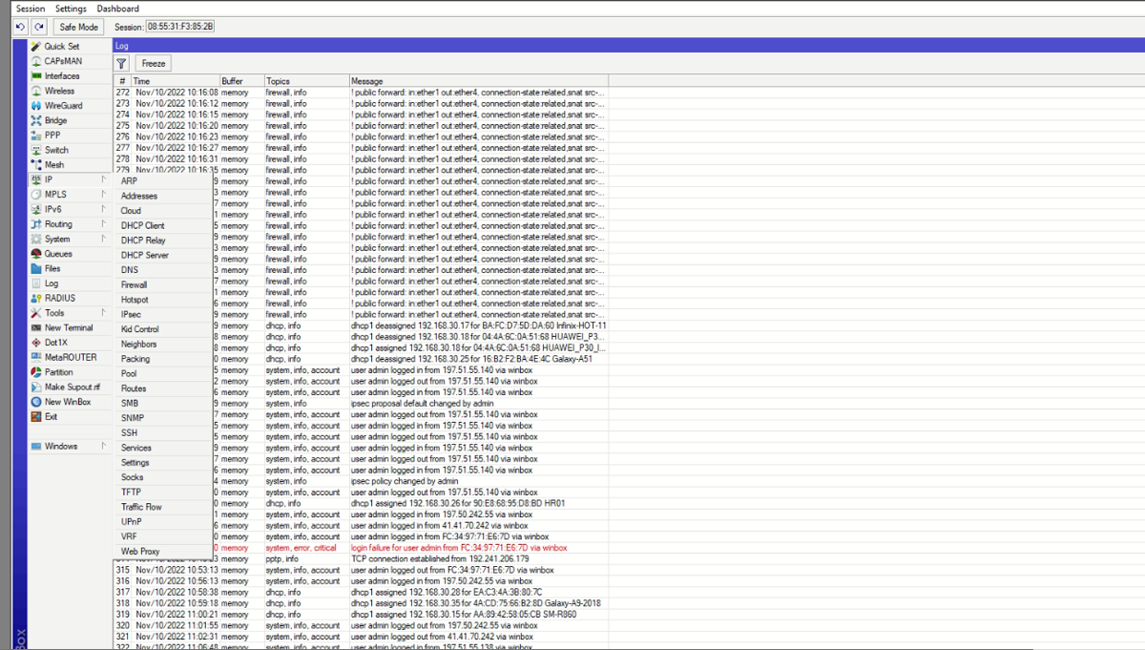This screenshot has width=1145, height=650.
Task: Select 'ipsec policy changed by admin' log row
Action: tap(361, 481)
